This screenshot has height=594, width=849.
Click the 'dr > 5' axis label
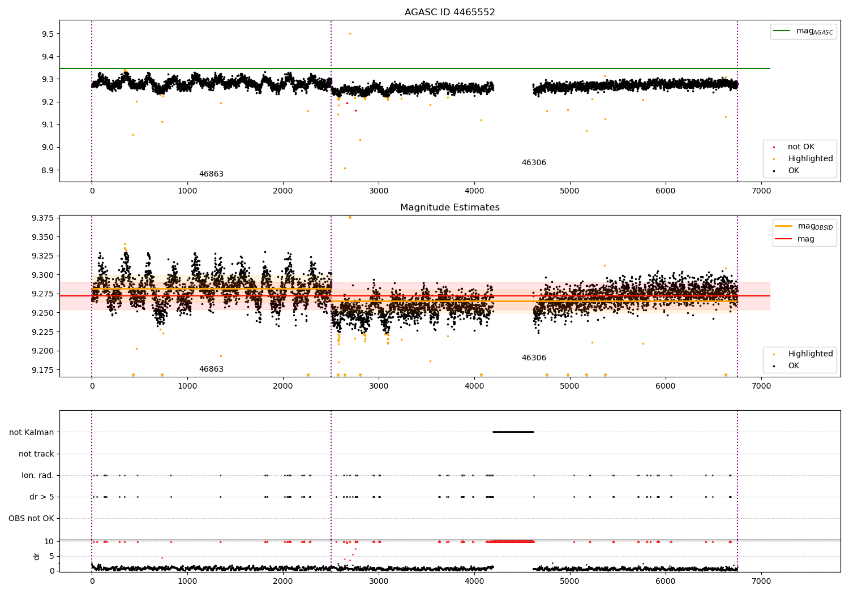(42, 497)
